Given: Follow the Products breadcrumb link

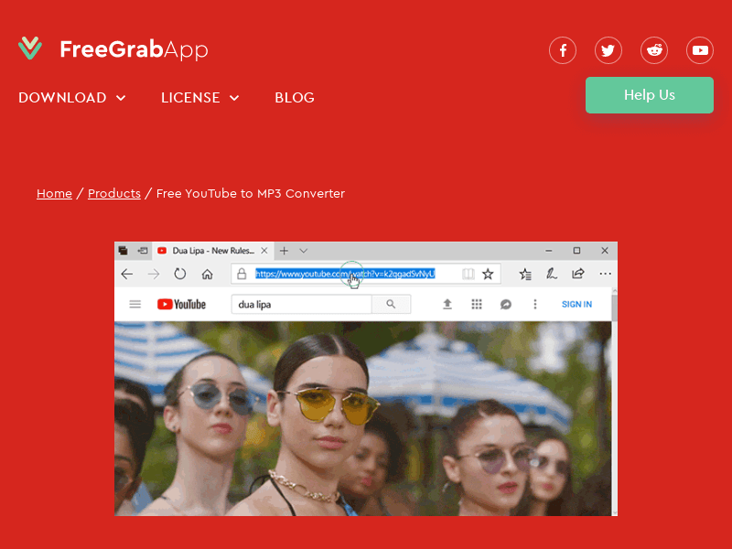Looking at the screenshot, I should point(113,193).
